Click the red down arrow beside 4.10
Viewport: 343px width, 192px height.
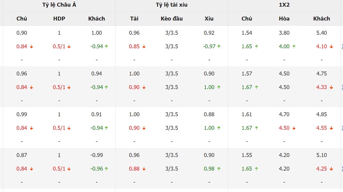tap(331, 46)
